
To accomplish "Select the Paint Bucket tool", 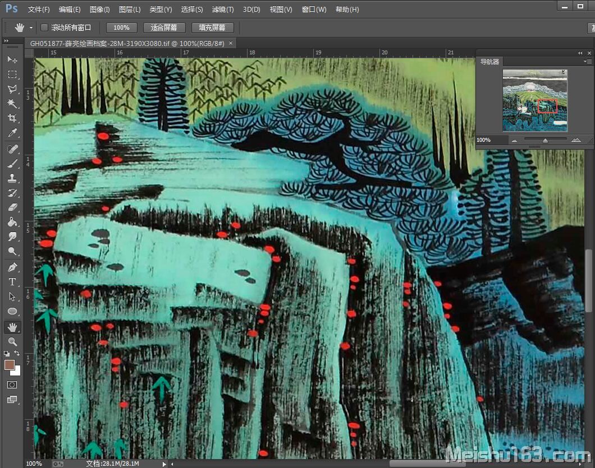I will tap(12, 222).
